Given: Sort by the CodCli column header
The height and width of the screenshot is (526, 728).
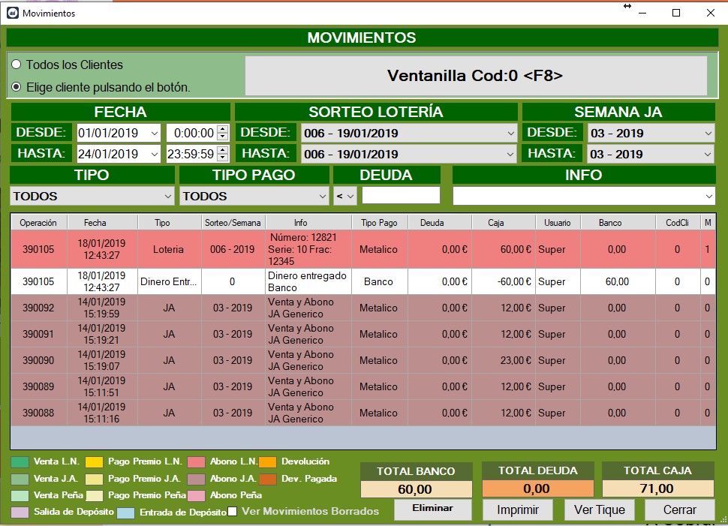Looking at the screenshot, I should (678, 223).
